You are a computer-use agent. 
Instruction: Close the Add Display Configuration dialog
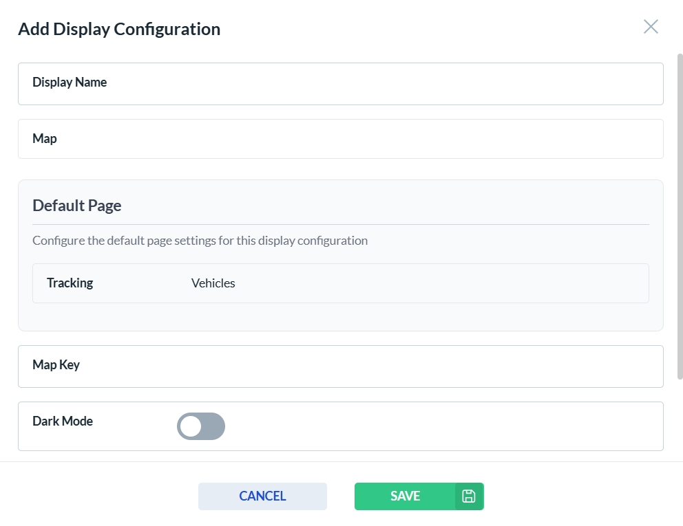(651, 27)
